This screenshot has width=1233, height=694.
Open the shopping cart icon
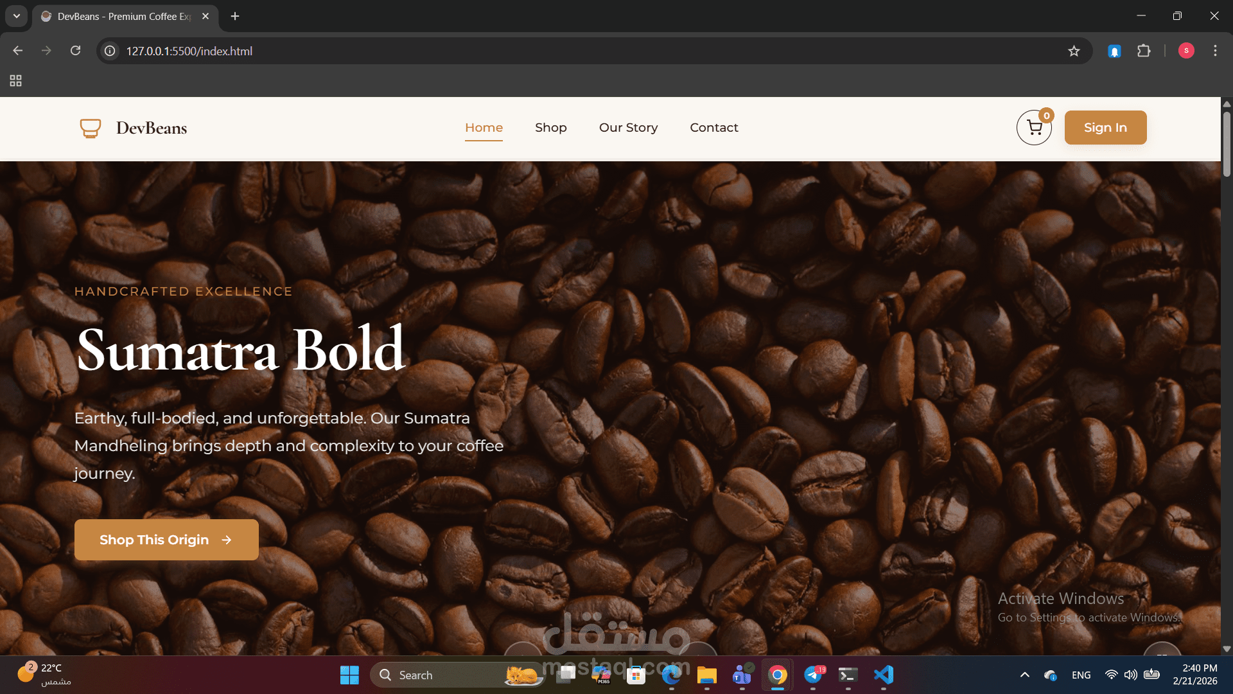click(1034, 128)
